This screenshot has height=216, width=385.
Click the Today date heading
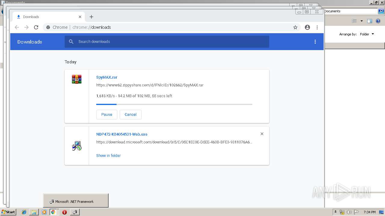[71, 62]
